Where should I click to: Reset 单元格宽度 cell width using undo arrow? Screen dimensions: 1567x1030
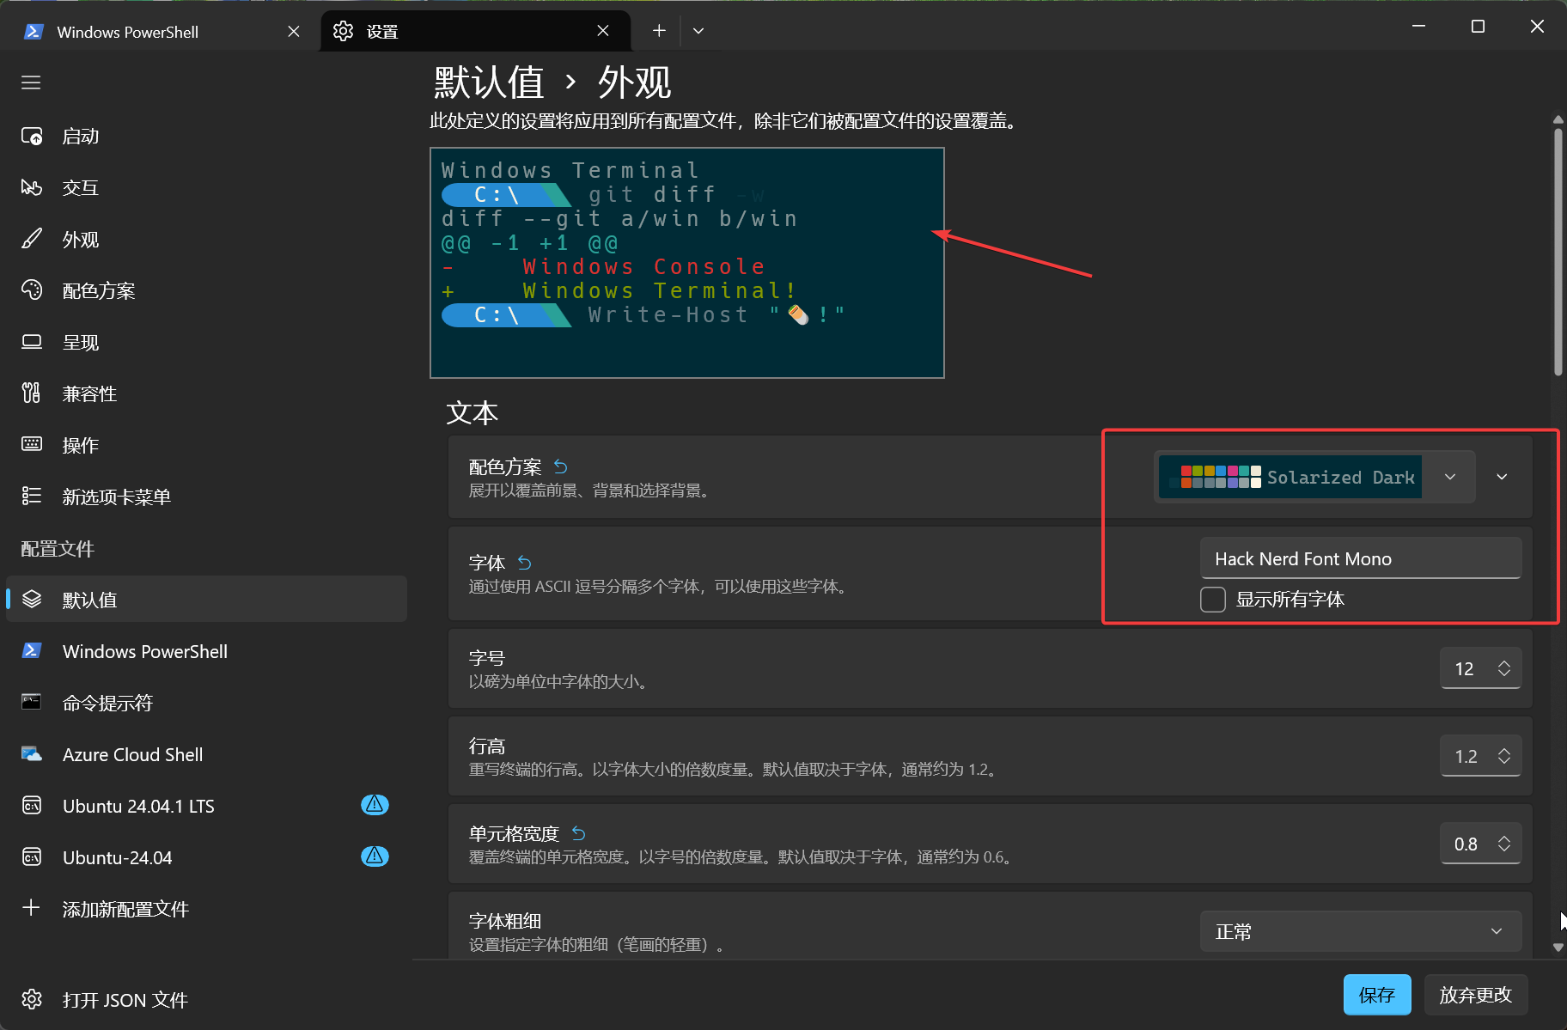pyautogui.click(x=578, y=833)
